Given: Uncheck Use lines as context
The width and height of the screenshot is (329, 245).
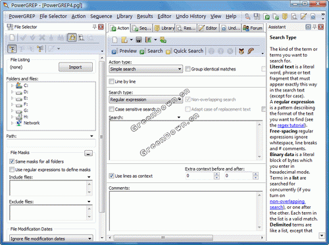Looking at the screenshot, I should [111, 176].
